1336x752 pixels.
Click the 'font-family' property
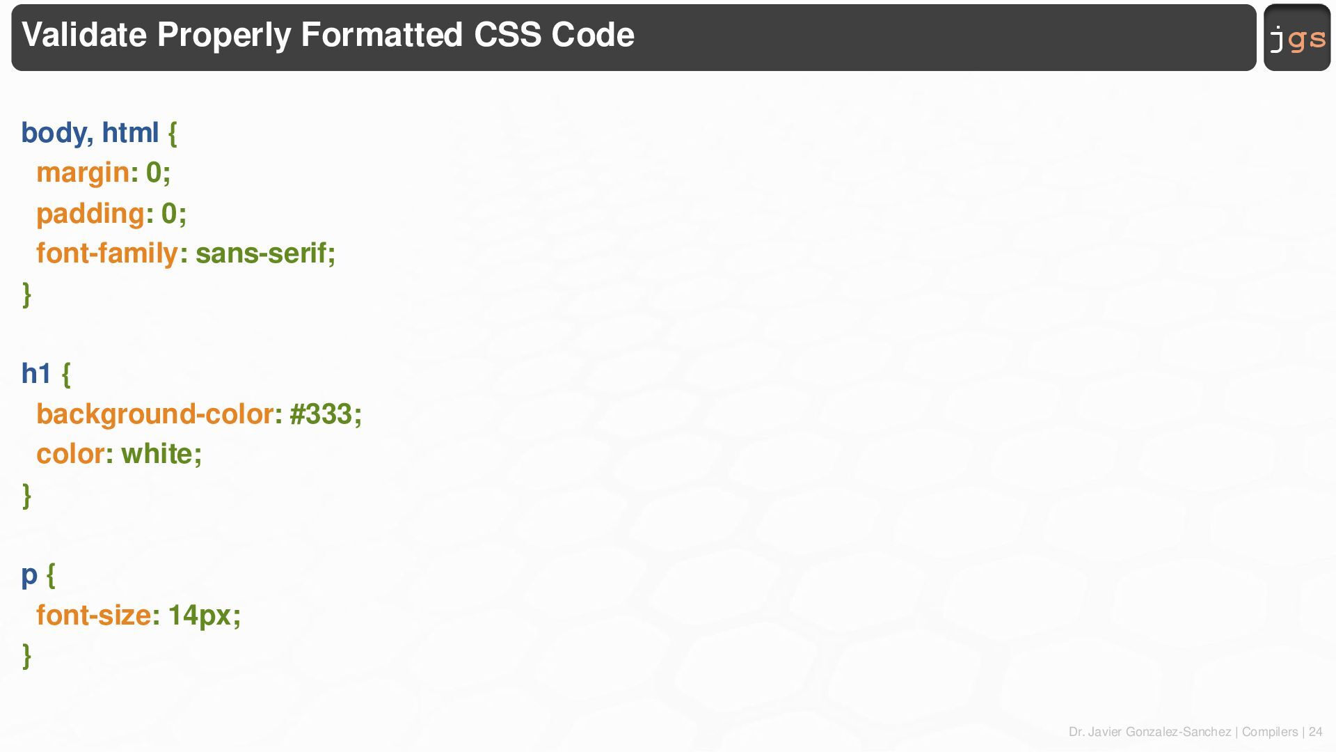coord(107,253)
